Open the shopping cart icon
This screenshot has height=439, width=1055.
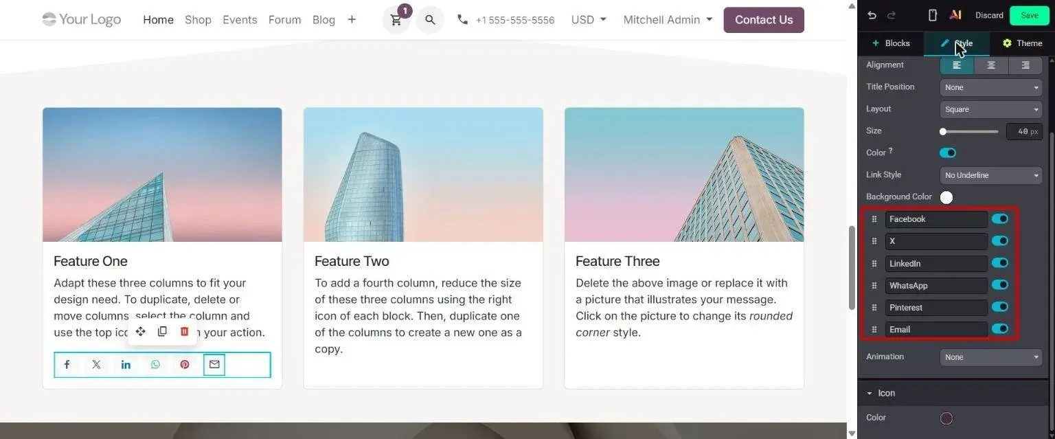[x=396, y=20]
